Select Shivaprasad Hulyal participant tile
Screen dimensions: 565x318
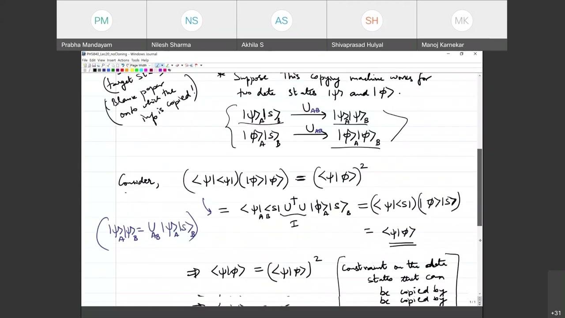[x=372, y=25]
